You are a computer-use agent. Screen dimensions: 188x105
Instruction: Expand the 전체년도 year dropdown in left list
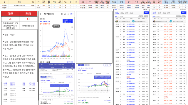(146, 9)
